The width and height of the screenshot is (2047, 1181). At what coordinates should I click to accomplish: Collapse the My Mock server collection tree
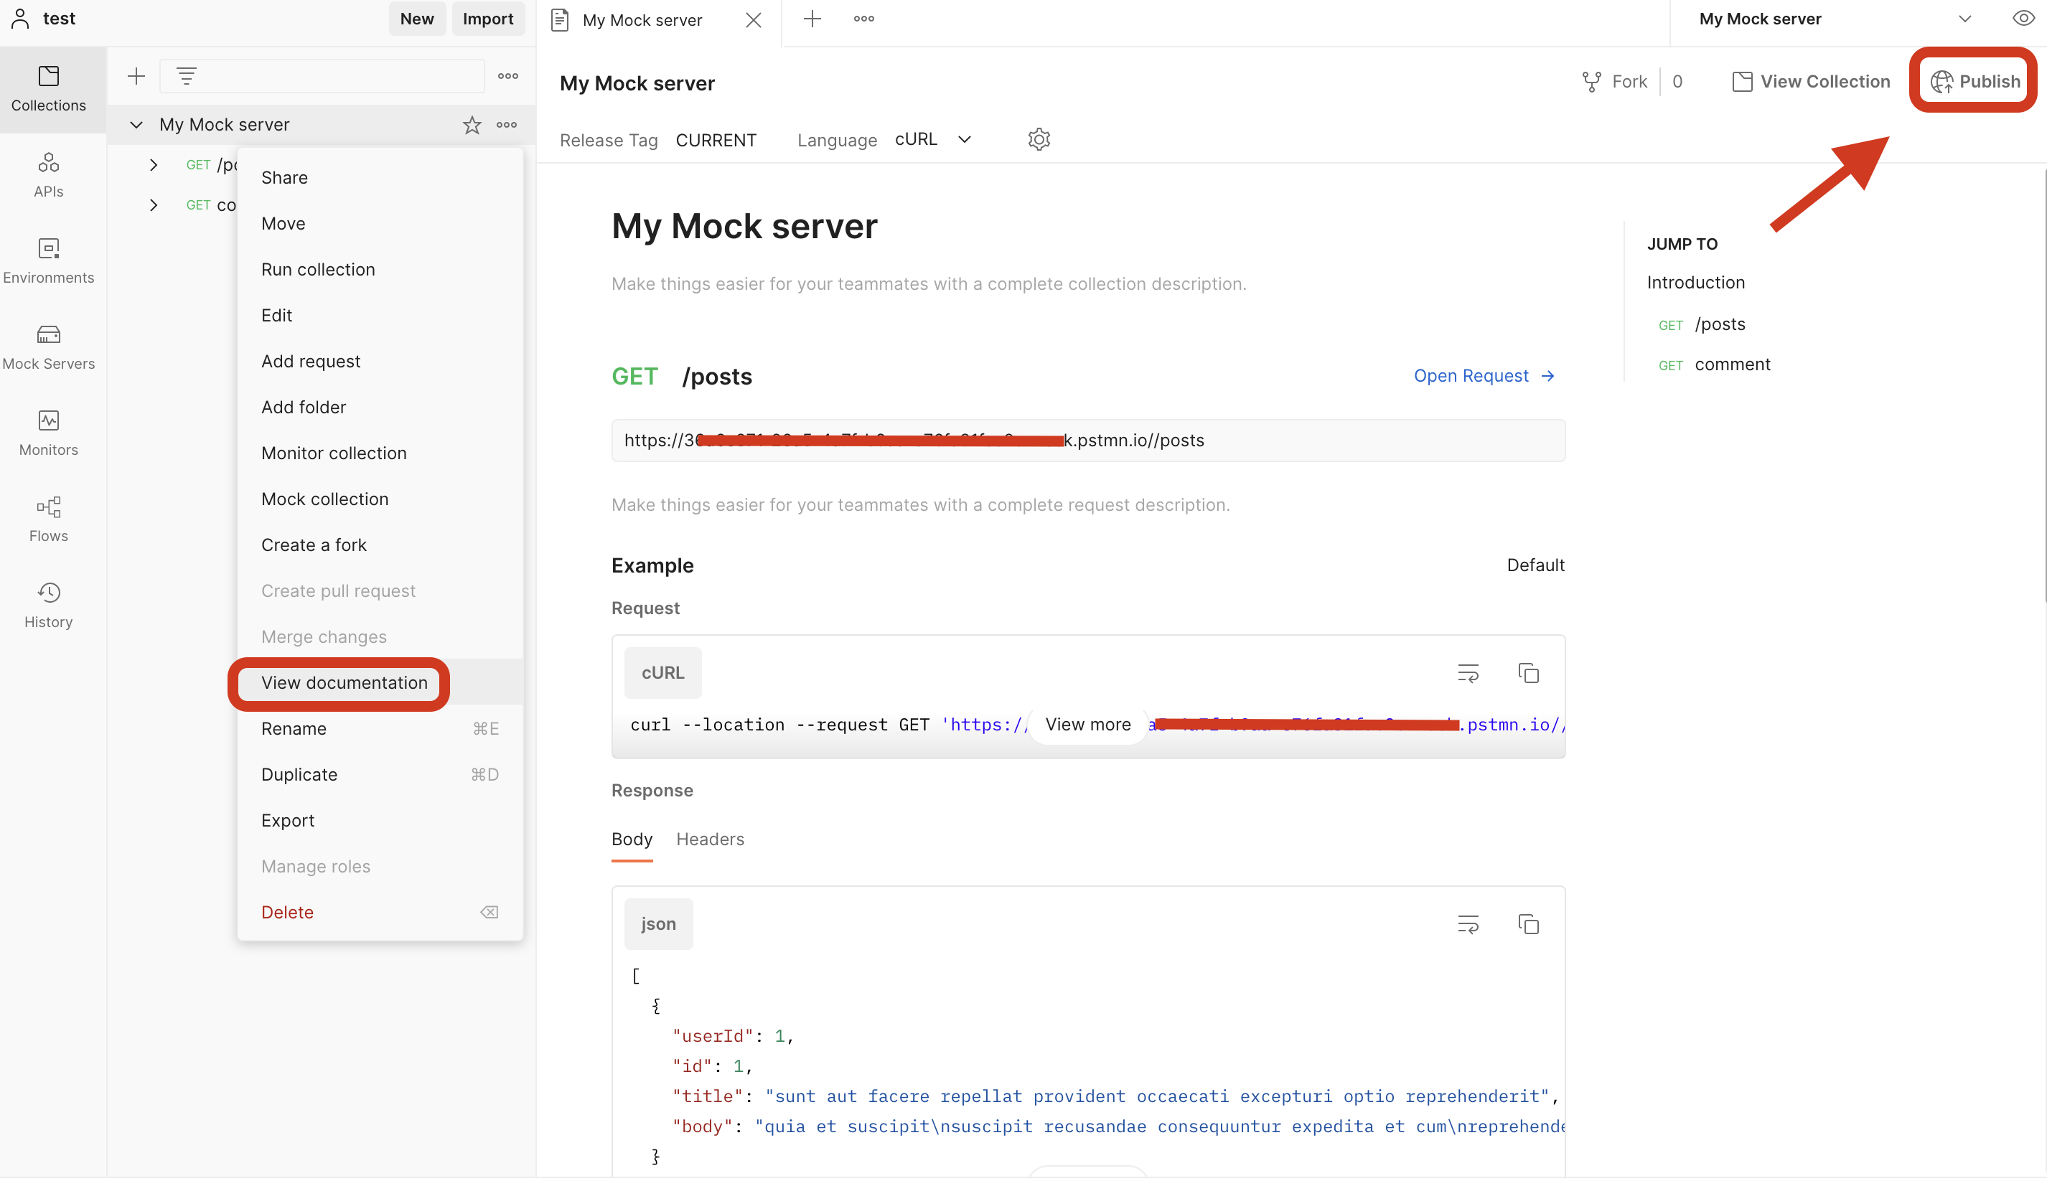click(x=136, y=125)
